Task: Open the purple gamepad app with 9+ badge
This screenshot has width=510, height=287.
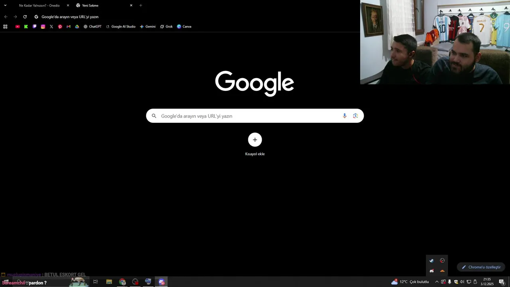Action: [x=161, y=282]
